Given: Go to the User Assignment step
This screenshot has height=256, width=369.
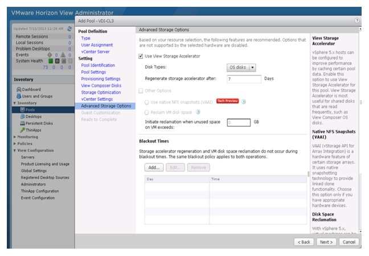Looking at the screenshot, I should (97, 45).
